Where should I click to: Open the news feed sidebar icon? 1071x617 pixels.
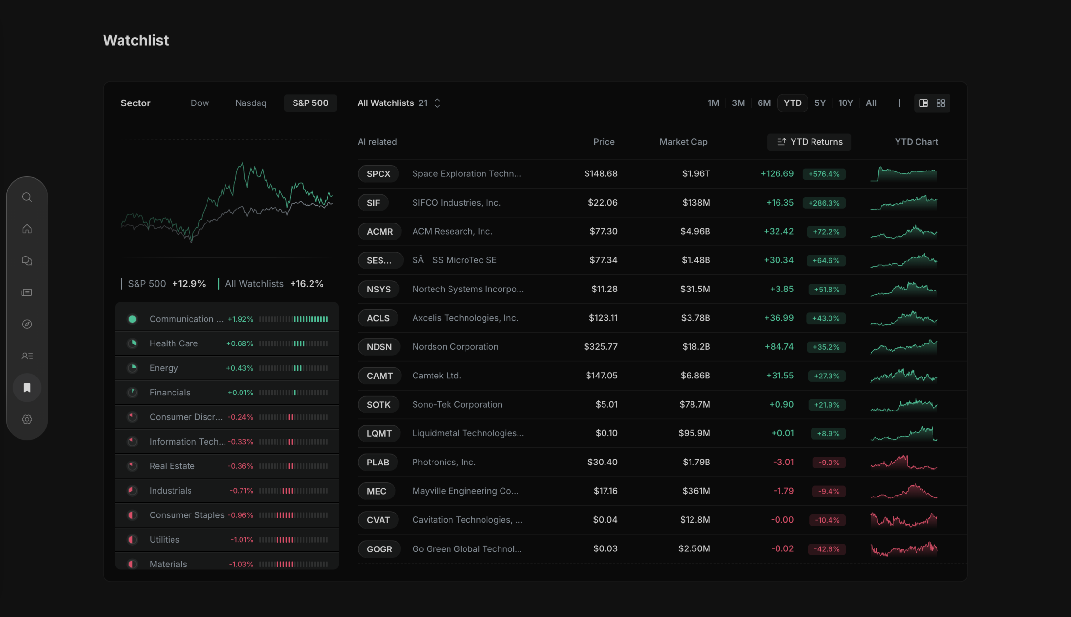point(27,292)
